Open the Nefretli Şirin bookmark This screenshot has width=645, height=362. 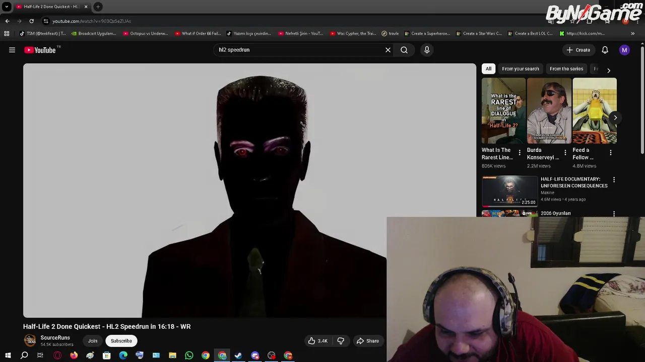pos(301,34)
